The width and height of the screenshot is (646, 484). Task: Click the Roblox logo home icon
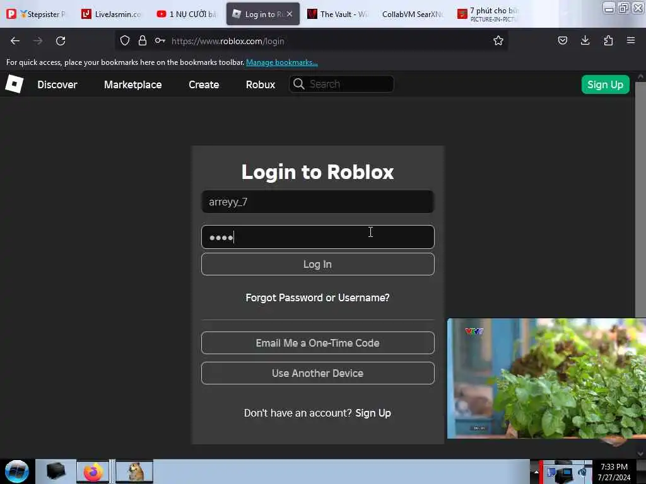click(x=14, y=84)
